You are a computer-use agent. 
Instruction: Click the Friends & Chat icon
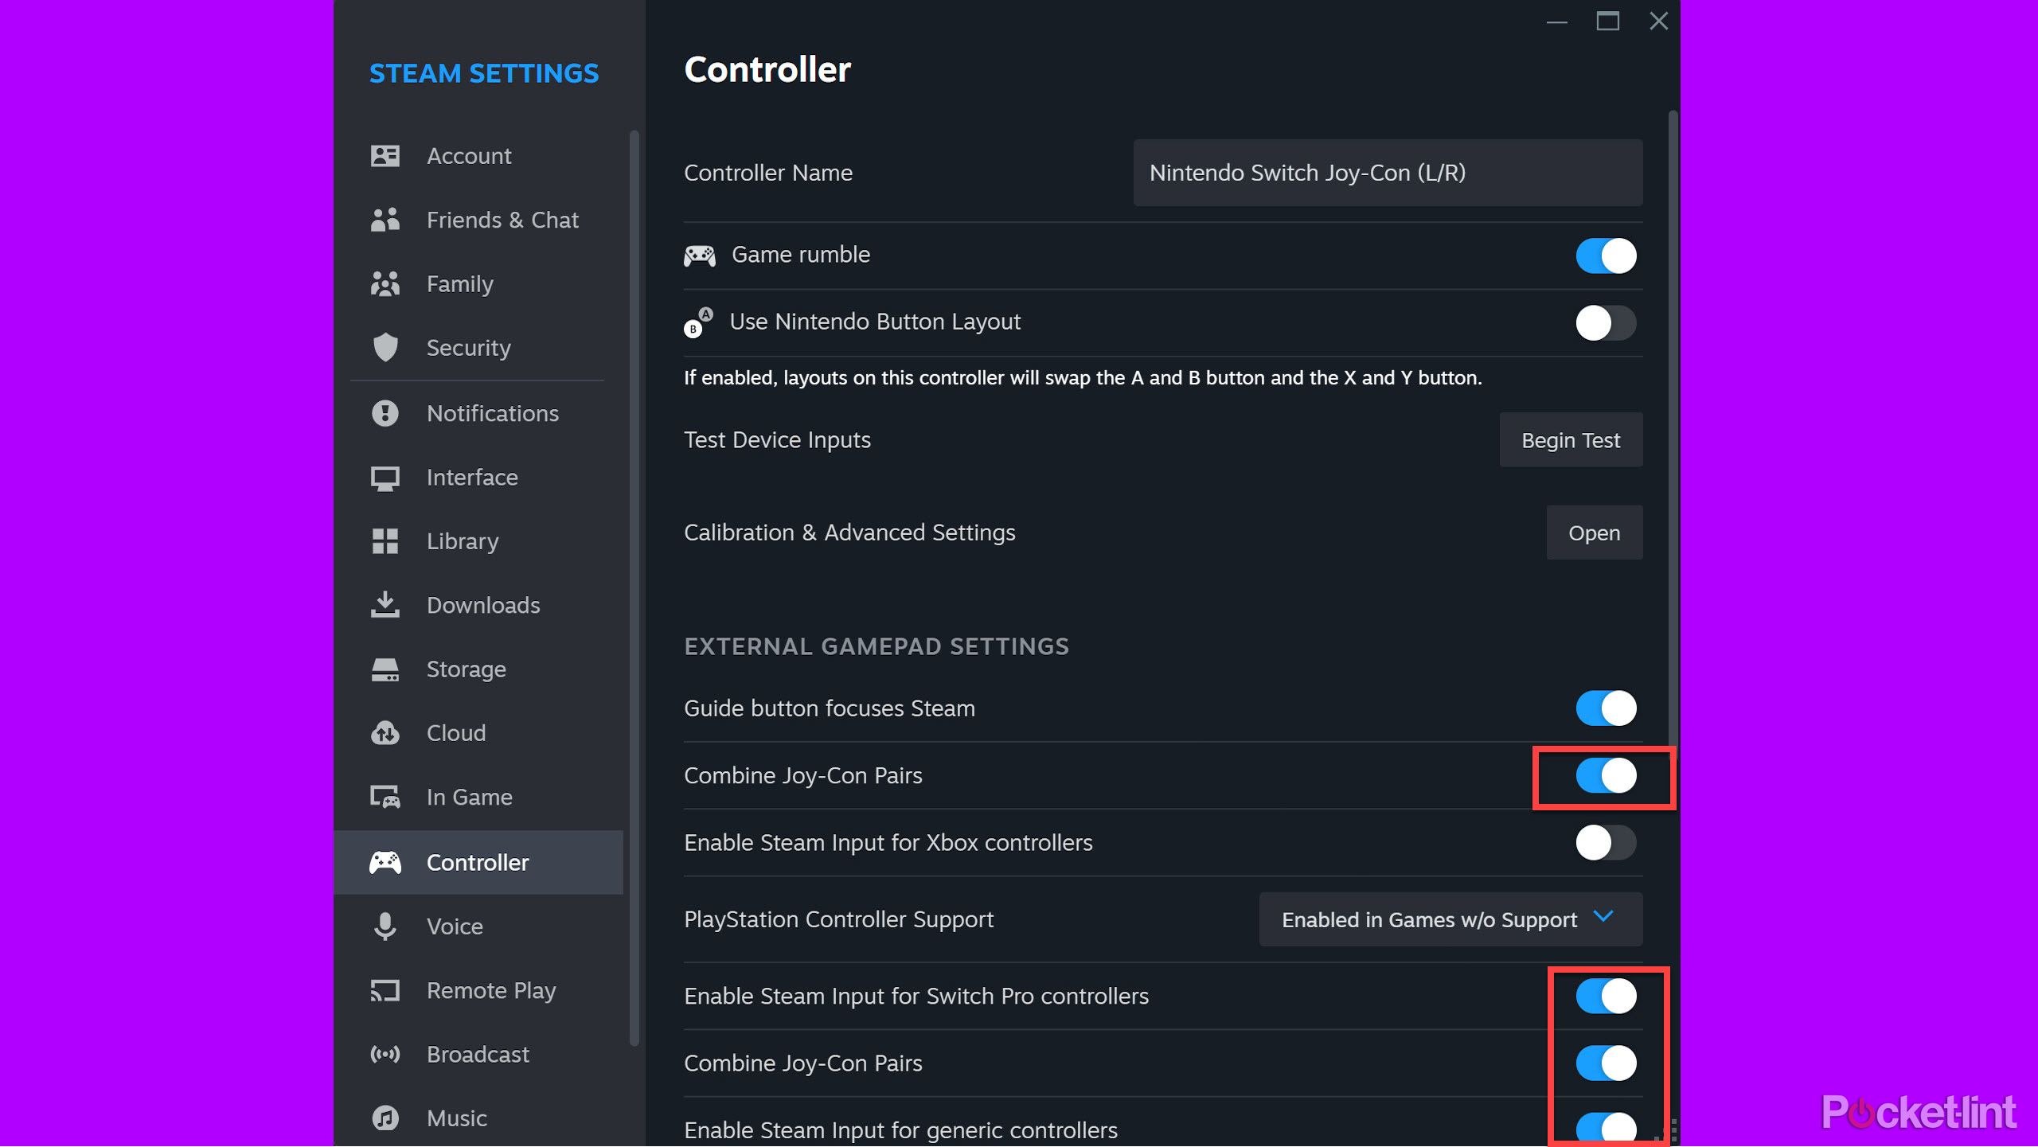coord(388,220)
